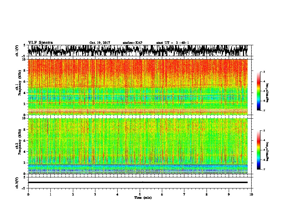Click the ch.2 color bar log(PSD) label
Image resolution: width=283 pixels, height=218 pixels.
pos(268,151)
